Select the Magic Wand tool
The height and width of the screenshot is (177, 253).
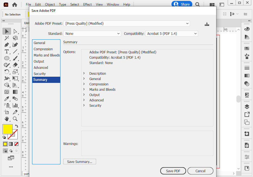[7, 38]
